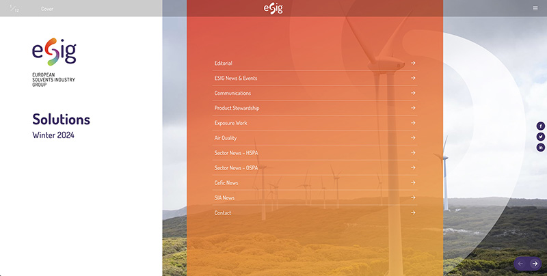Click arrow next to SIA News
Viewport: 547px width, 276px height.
tap(413, 197)
